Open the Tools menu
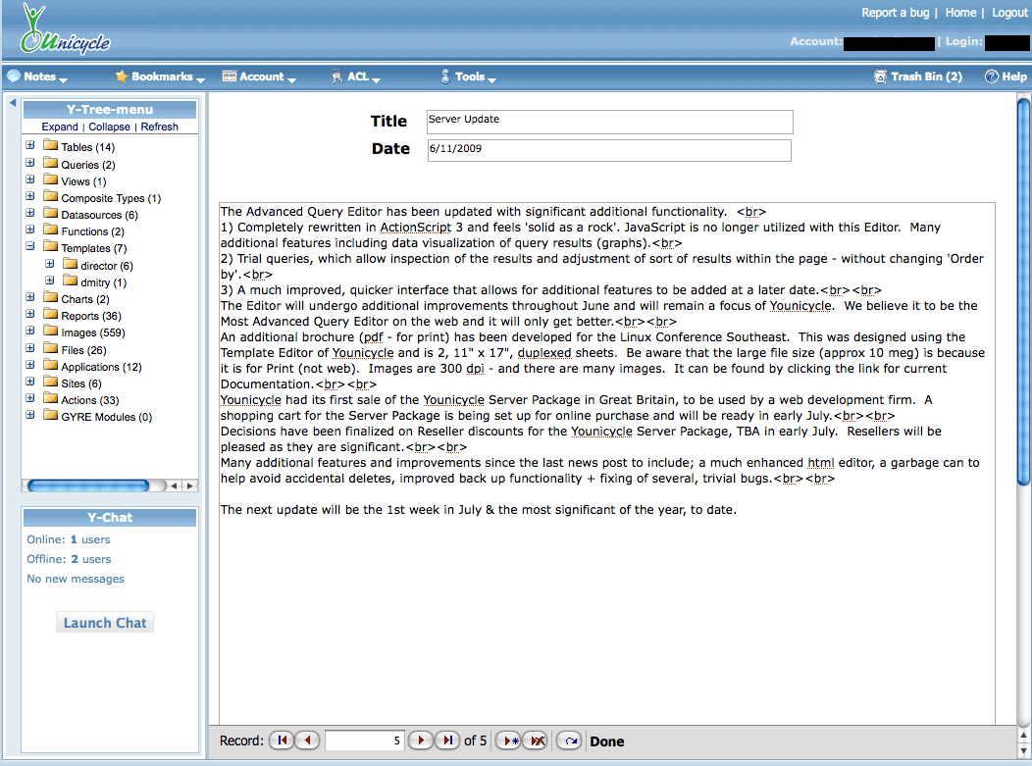 tap(469, 77)
